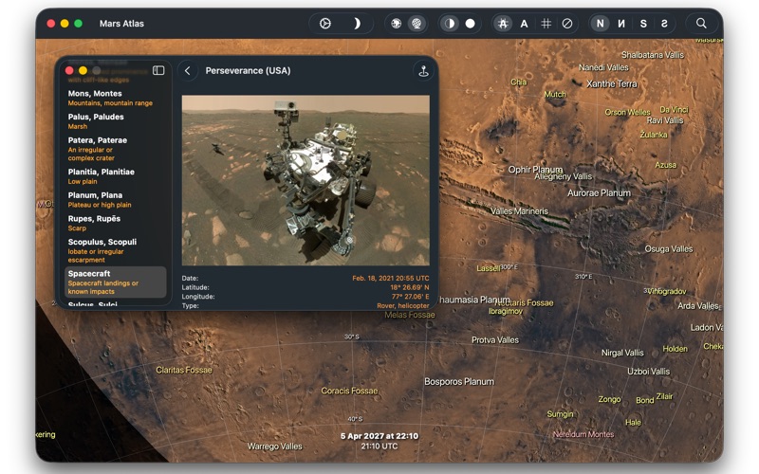The image size is (759, 474).
Task: Click the Rover, helicopter type value
Action: pyautogui.click(x=402, y=305)
